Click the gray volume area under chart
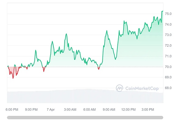Screen dimensions: 183x122 point(61,97)
